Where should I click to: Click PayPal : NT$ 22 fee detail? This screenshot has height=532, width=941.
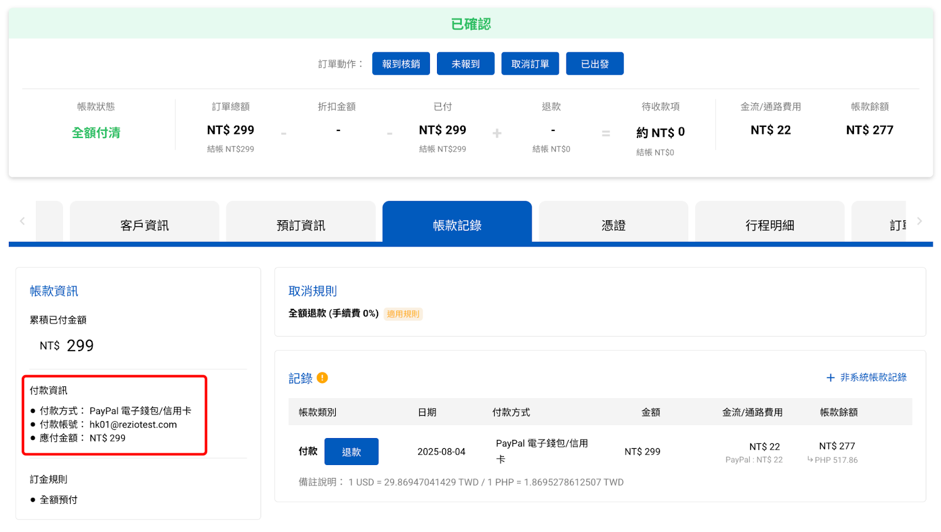[754, 460]
